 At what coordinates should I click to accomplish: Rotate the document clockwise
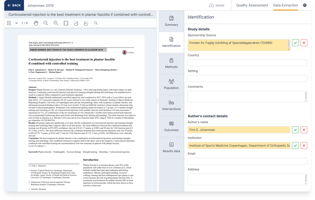[76, 23]
